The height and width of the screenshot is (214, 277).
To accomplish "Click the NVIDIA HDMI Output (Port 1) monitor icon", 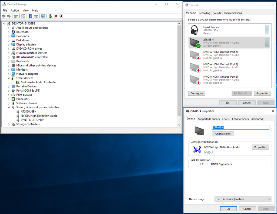I will pos(195,55).
